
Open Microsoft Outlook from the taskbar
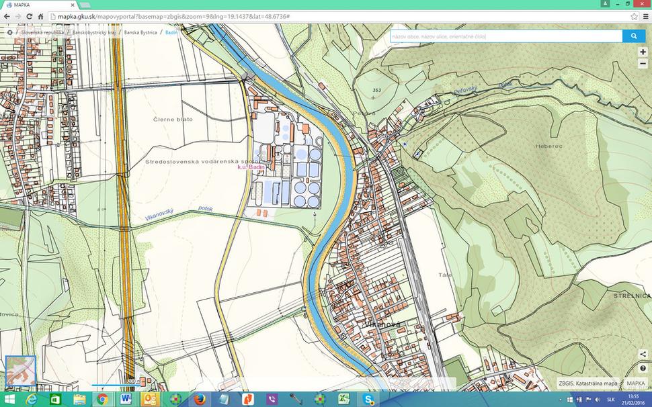[150, 399]
